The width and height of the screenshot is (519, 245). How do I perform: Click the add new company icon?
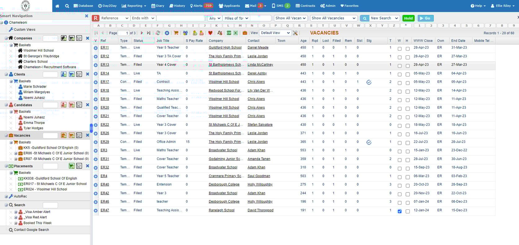click(x=64, y=38)
